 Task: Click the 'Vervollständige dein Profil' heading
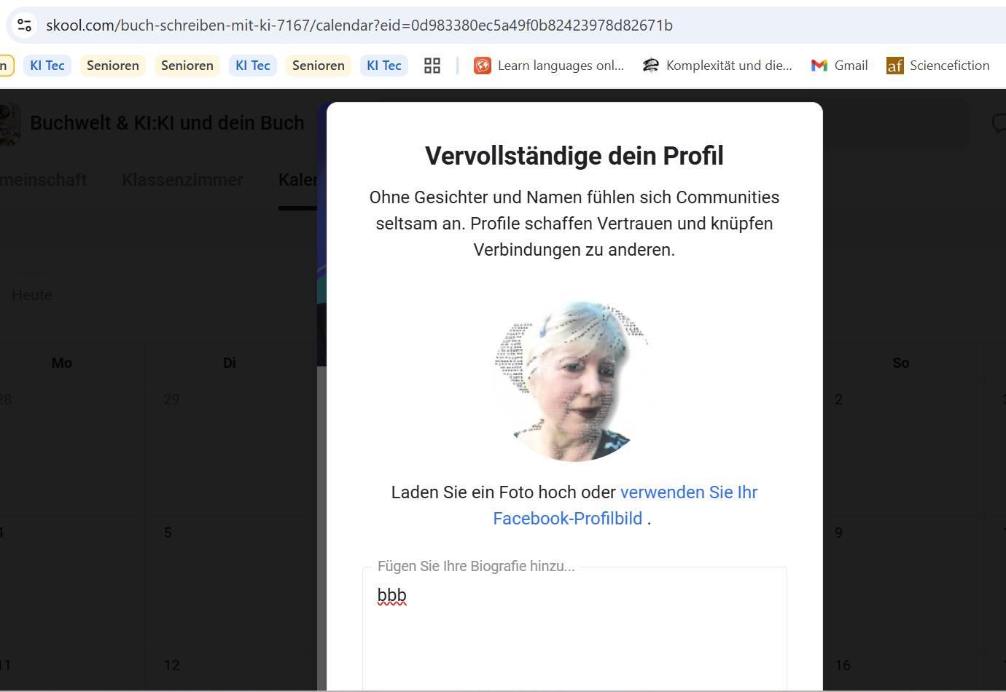click(574, 156)
